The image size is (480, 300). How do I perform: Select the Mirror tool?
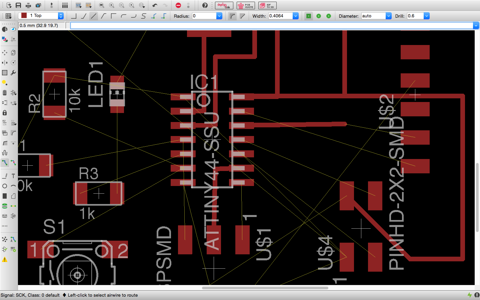point(5,63)
